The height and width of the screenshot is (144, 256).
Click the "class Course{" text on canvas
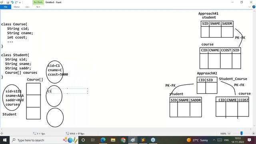14,24
